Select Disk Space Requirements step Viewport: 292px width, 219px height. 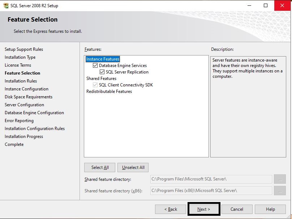(29, 97)
